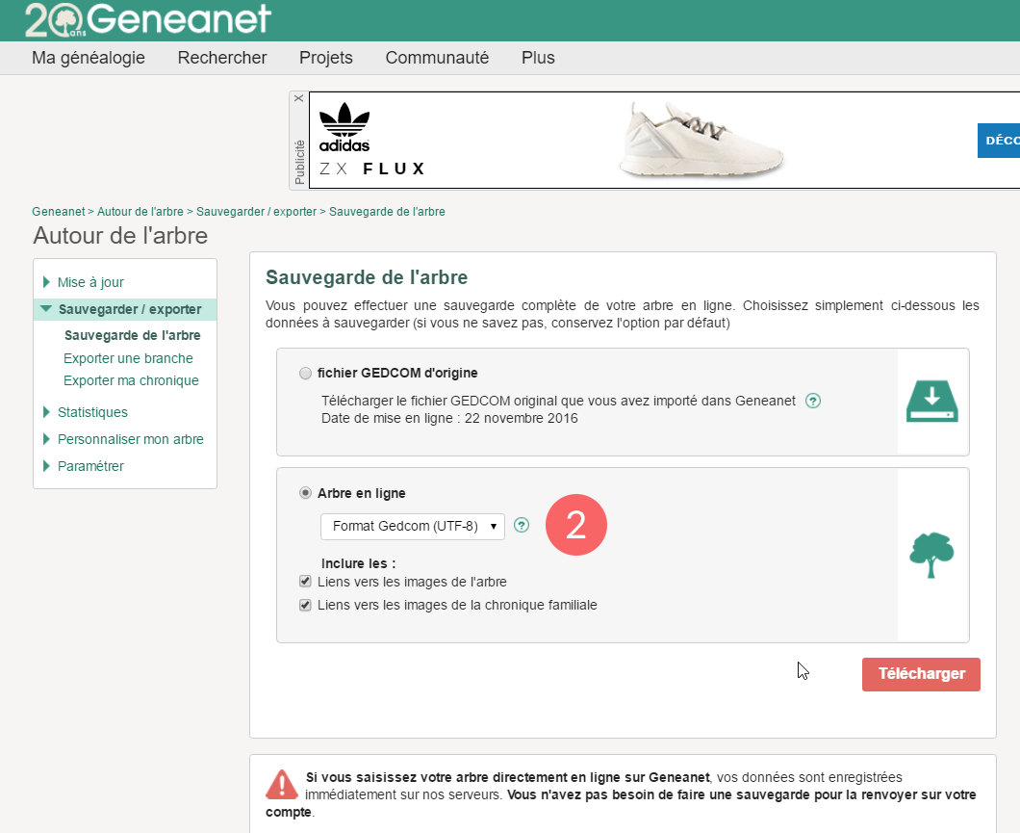Open the 'Communauté' menu
The width and height of the screenshot is (1020, 833).
437,58
